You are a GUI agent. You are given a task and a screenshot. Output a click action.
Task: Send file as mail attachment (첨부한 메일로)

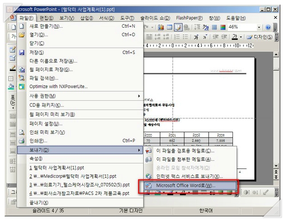[190, 159]
